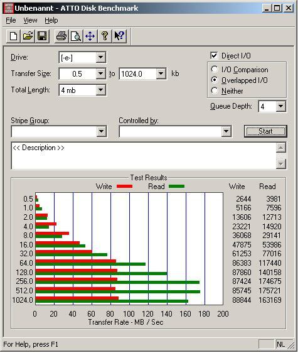This screenshot has height=353, width=298.
Task: Click the Read value 174675
Action: coord(270,281)
